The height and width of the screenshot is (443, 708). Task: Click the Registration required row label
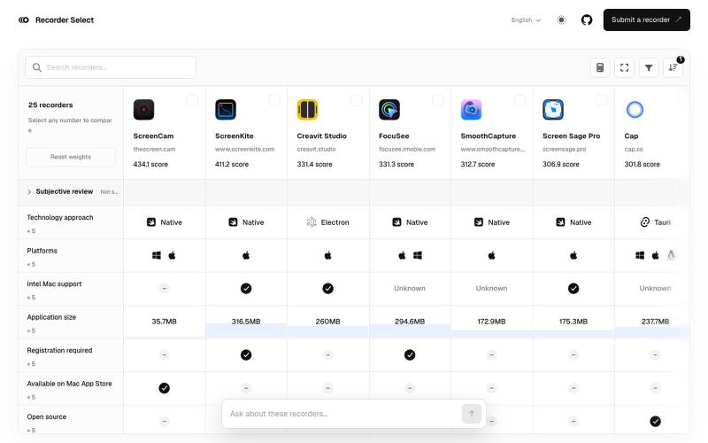point(59,350)
